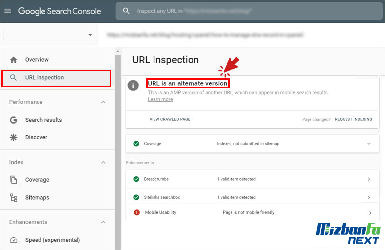Open Breadcrumbs details chevron

369,179
